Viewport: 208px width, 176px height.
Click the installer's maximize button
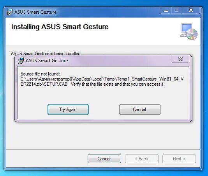(x=176, y=11)
